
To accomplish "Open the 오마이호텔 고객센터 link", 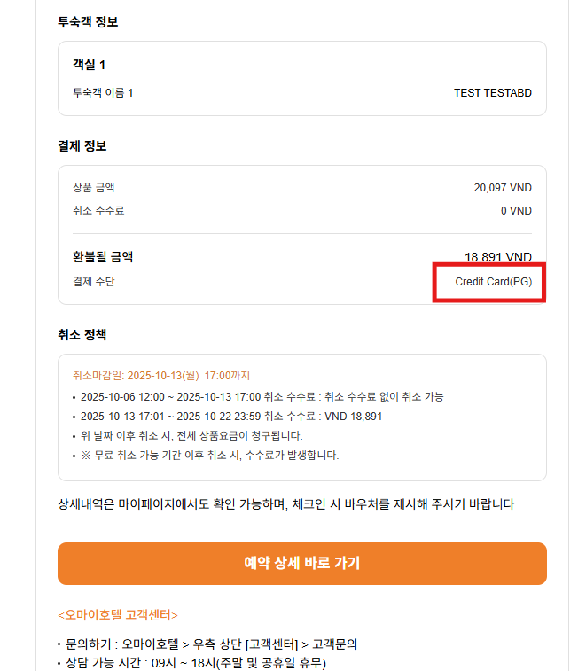I will click(118, 614).
